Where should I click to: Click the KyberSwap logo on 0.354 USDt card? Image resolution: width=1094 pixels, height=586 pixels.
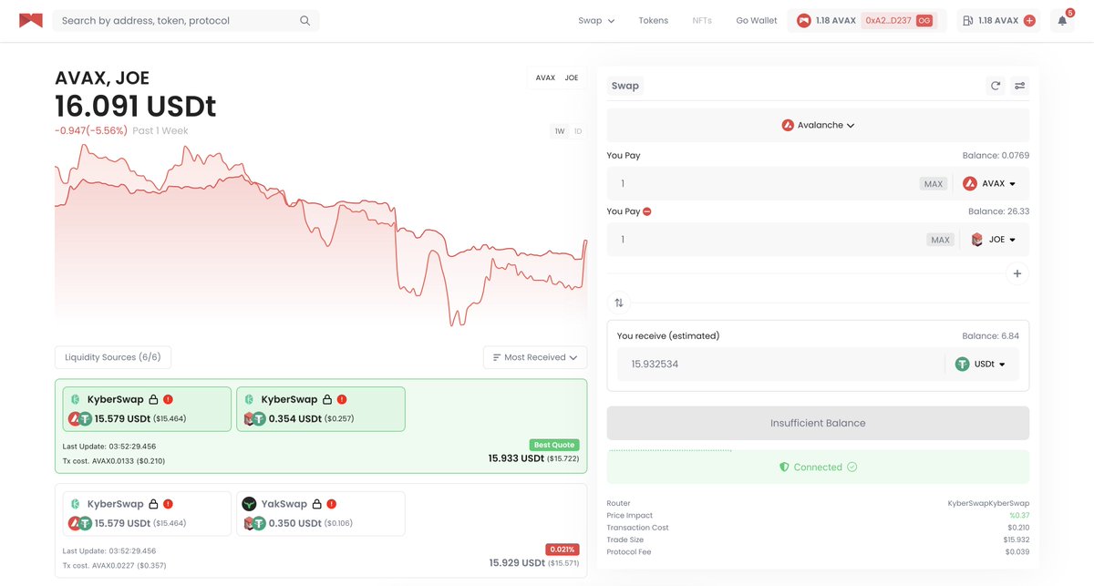[x=249, y=399]
